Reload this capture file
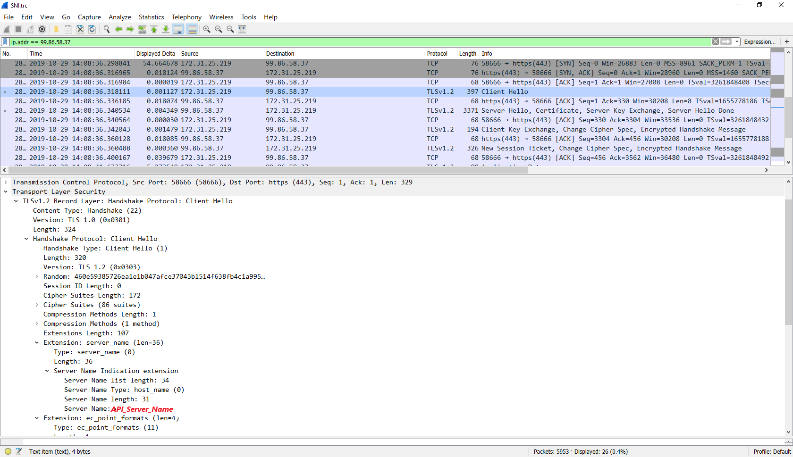This screenshot has width=793, height=457. (92, 29)
